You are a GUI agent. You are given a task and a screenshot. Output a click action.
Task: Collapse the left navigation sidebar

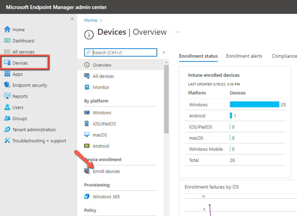point(72,19)
